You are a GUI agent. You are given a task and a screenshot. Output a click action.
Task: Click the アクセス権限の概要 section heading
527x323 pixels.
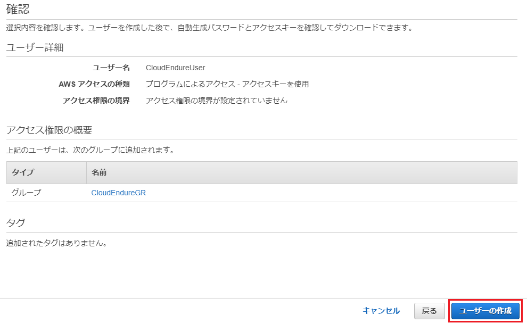pos(49,130)
